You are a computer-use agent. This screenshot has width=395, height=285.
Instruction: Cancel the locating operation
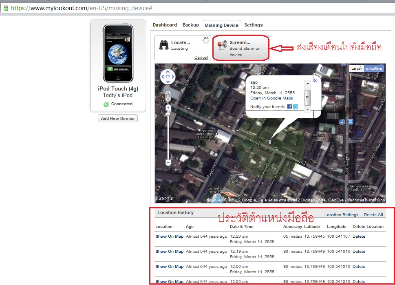pyautogui.click(x=201, y=57)
